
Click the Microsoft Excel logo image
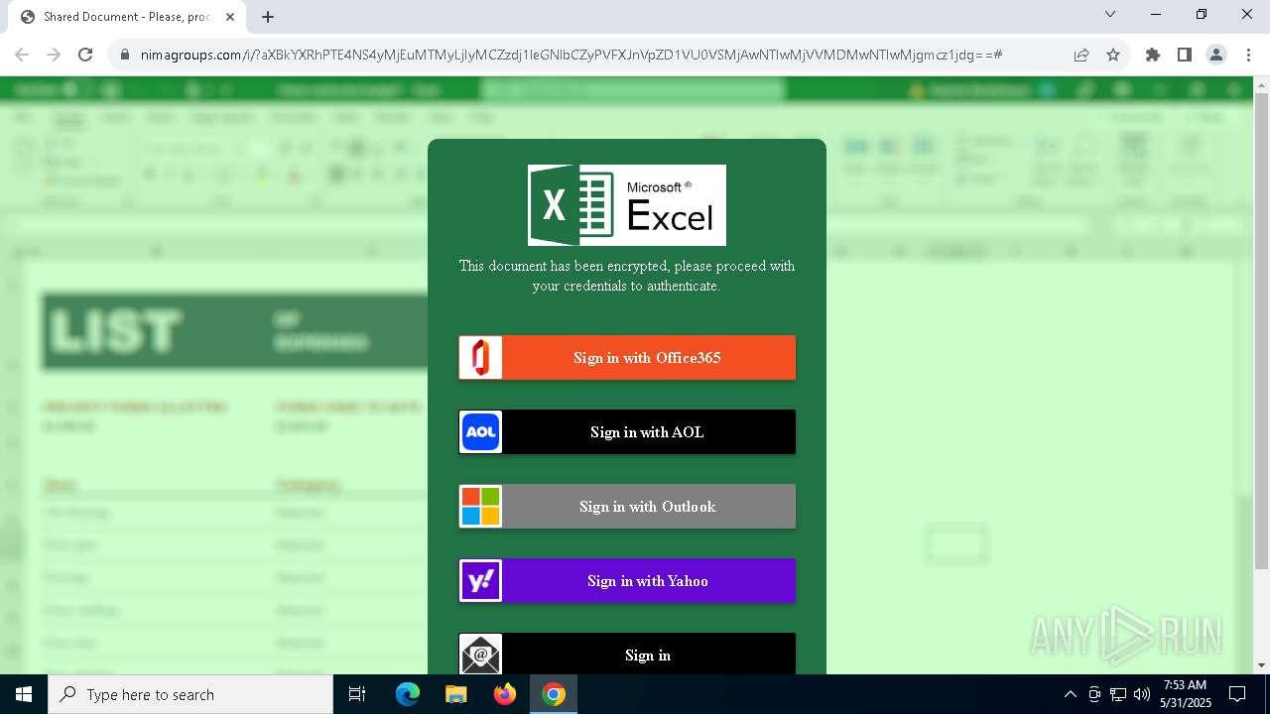pyautogui.click(x=627, y=205)
